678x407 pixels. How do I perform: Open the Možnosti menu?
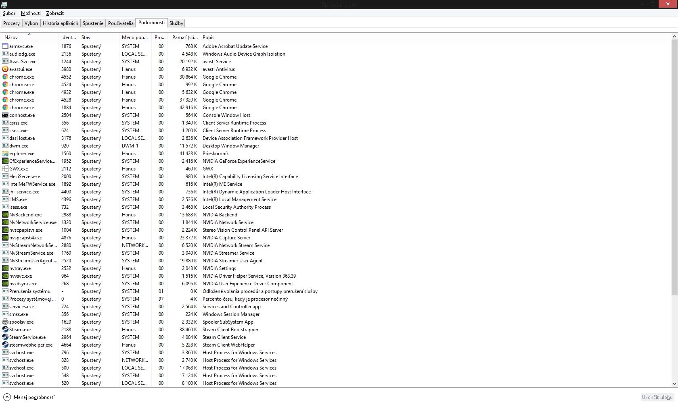click(31, 13)
